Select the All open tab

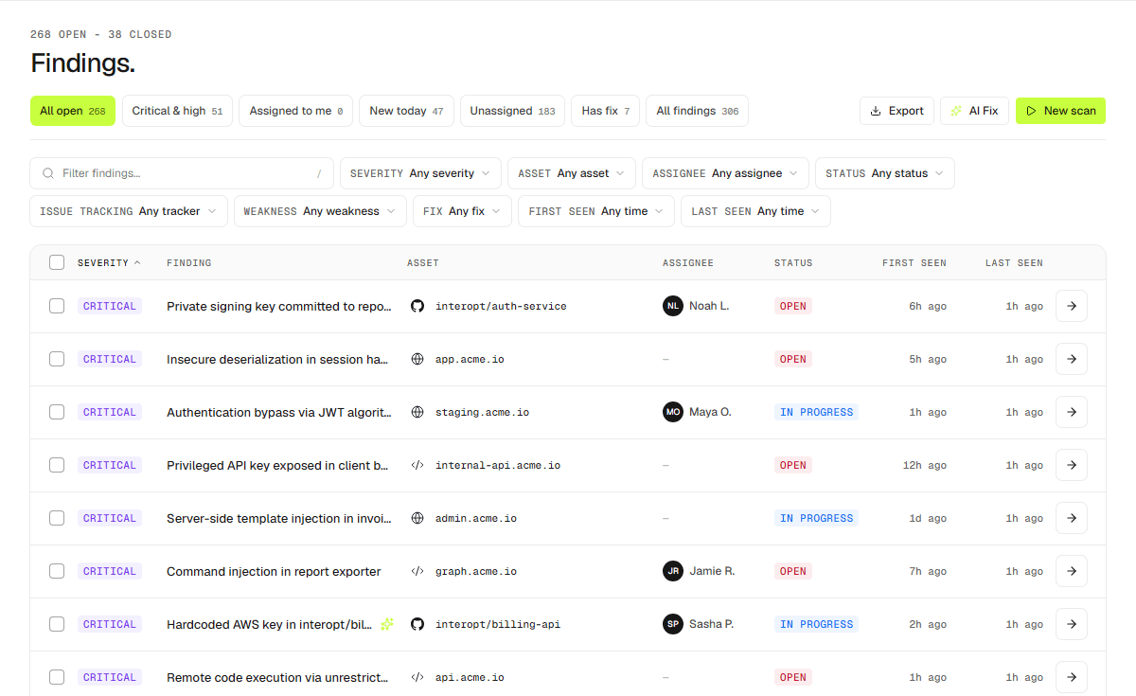point(72,111)
